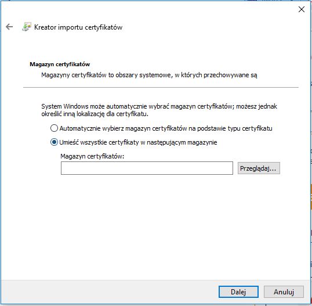Focus the Magazyn certyfikatów text box

click(x=147, y=168)
